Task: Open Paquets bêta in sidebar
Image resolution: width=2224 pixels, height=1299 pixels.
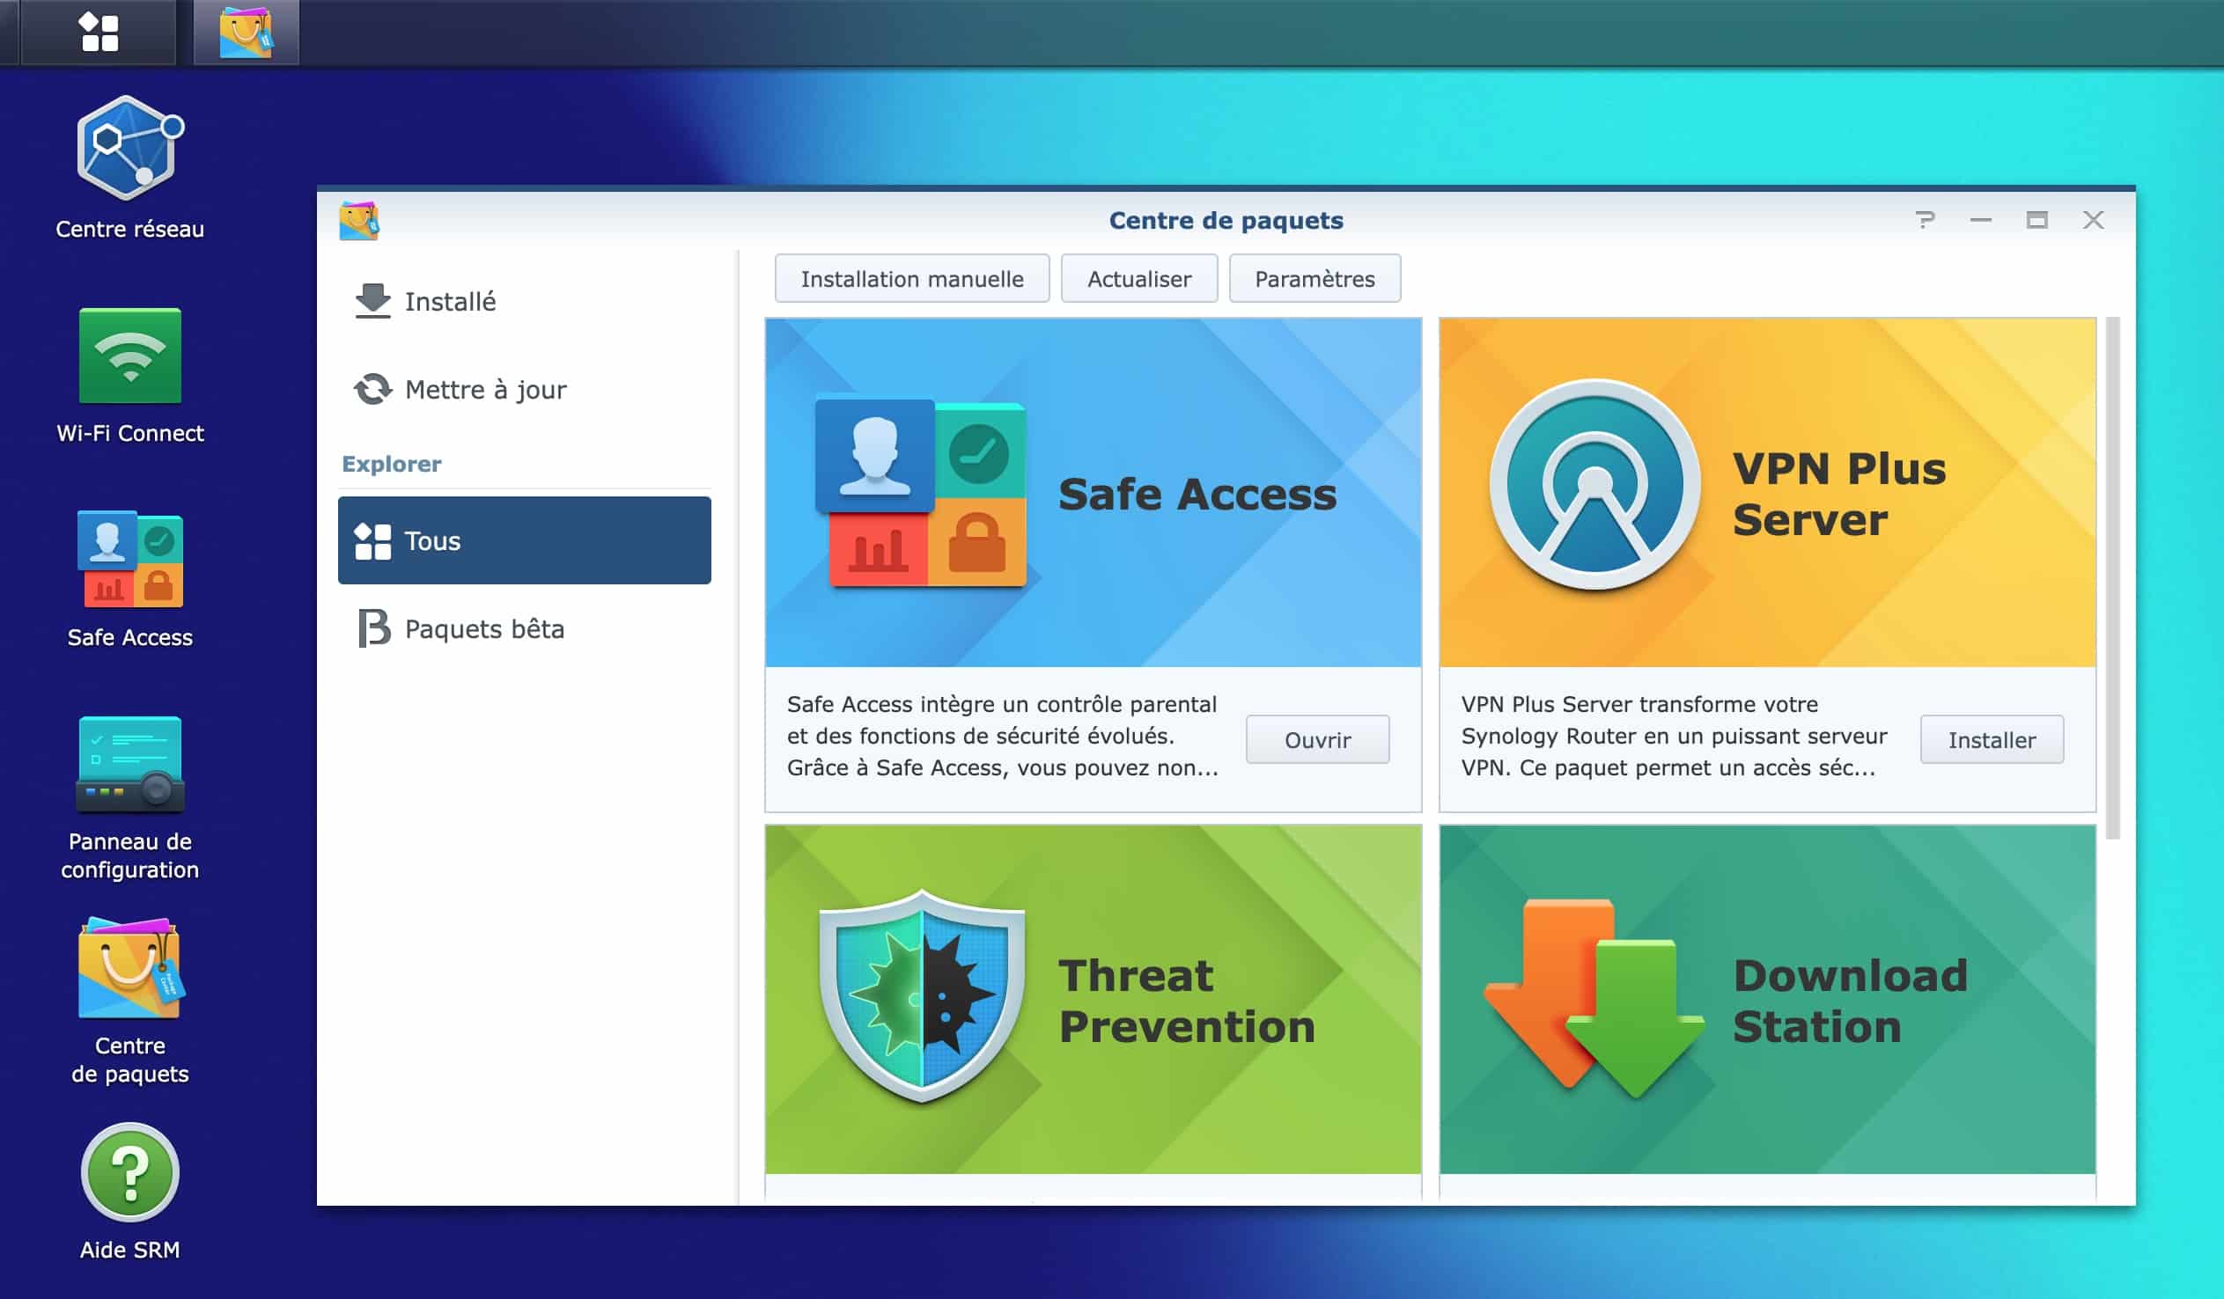Action: click(x=524, y=628)
